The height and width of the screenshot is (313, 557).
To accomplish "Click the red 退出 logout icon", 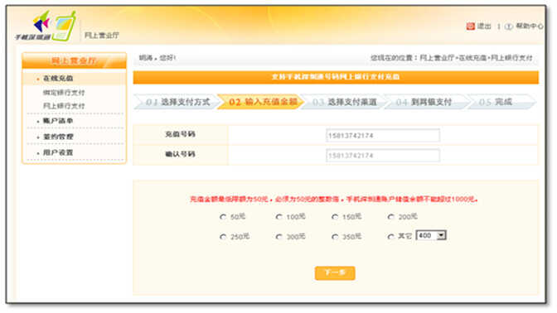I will pyautogui.click(x=470, y=26).
